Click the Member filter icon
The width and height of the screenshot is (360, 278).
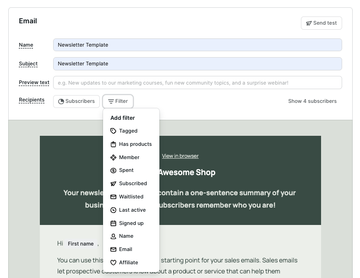(x=113, y=157)
